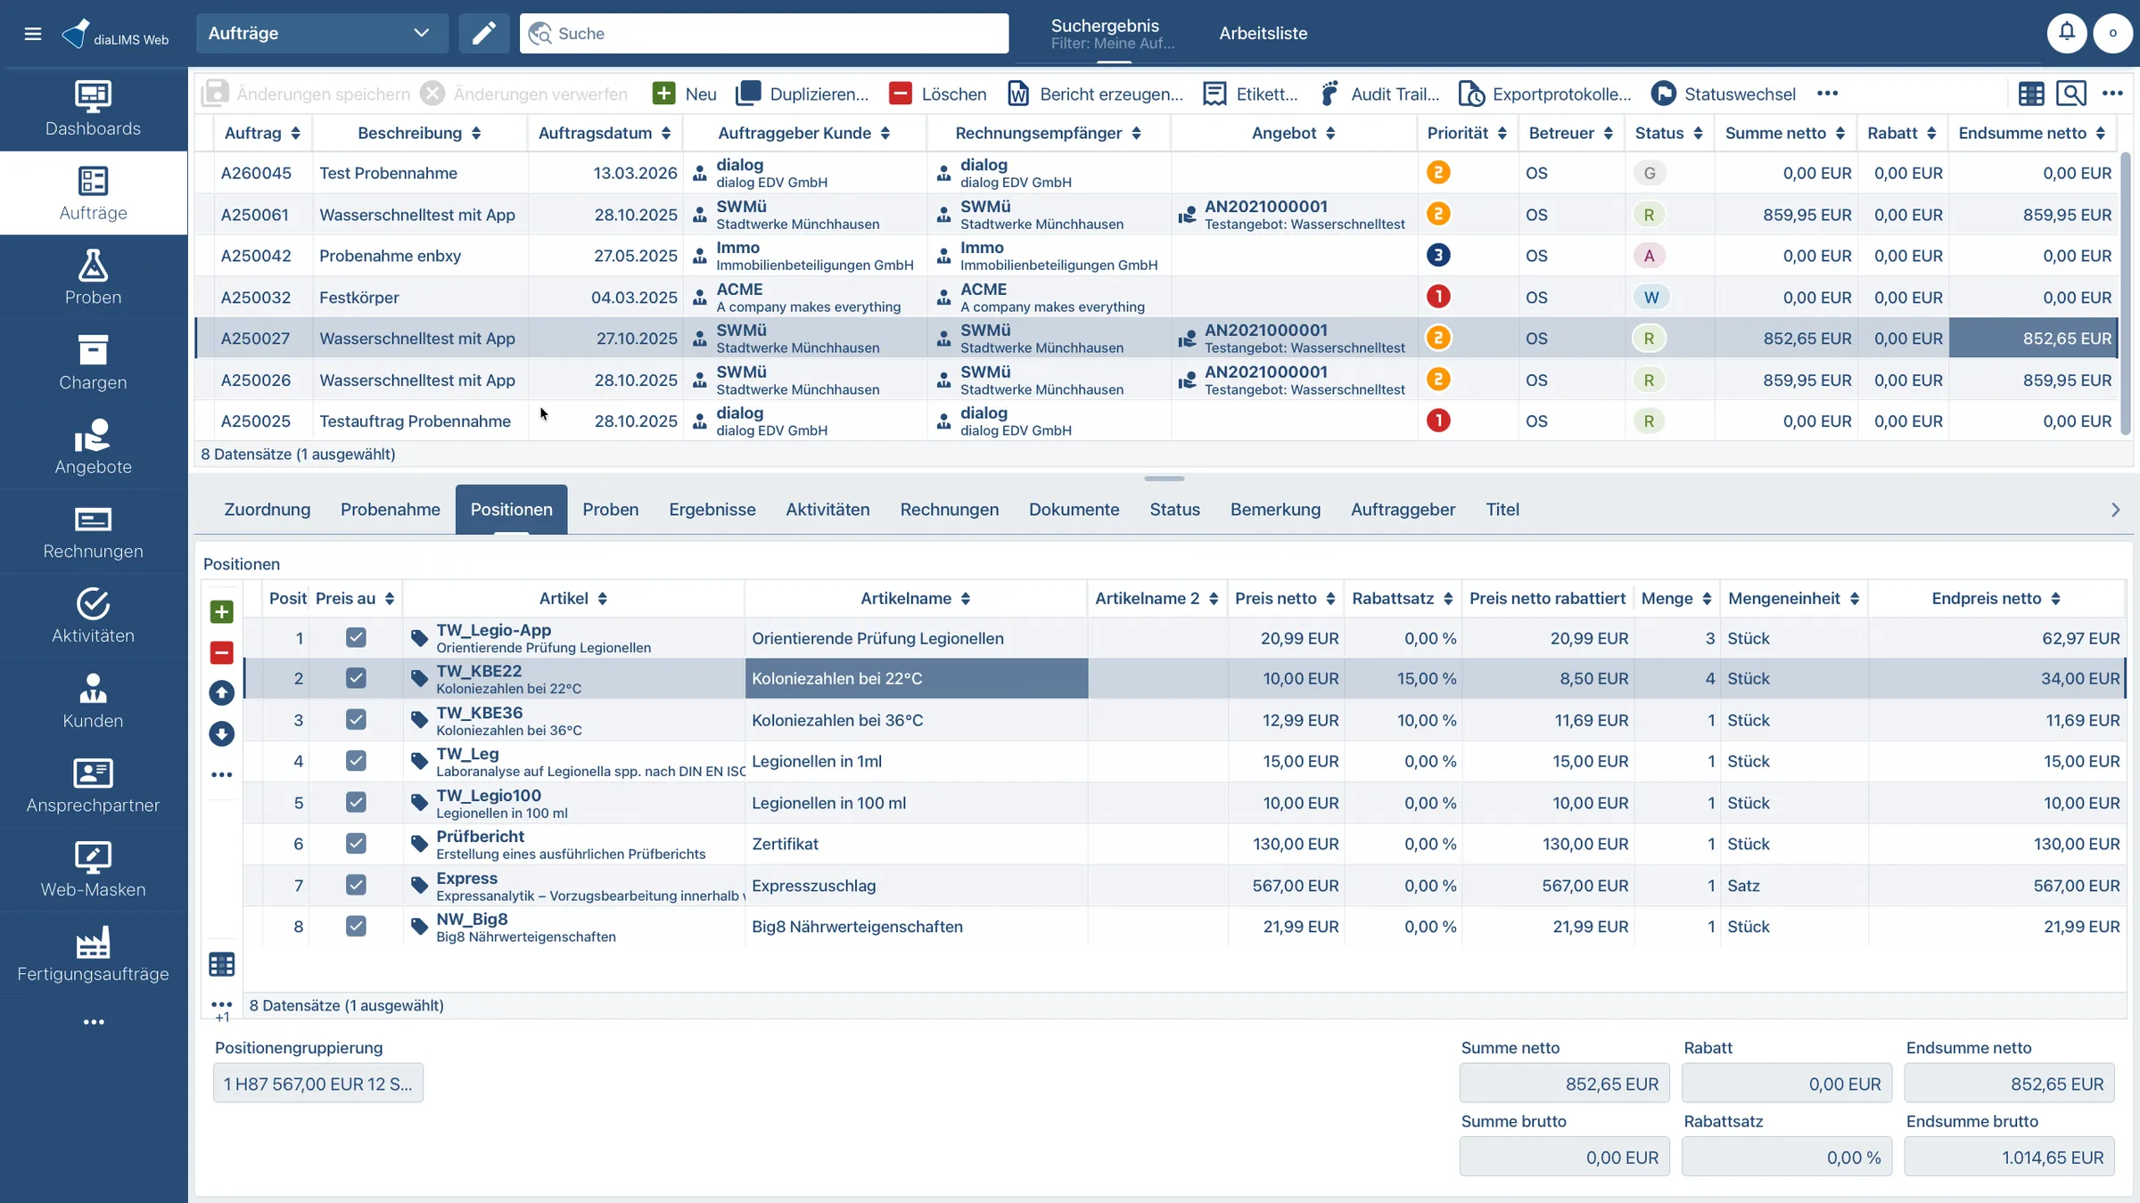Switch to the Ergebnisse tab
This screenshot has height=1203, width=2140.
(712, 510)
